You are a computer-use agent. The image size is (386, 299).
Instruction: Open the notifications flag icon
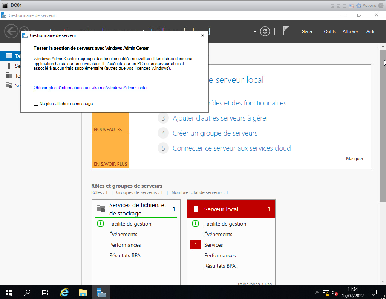(285, 31)
